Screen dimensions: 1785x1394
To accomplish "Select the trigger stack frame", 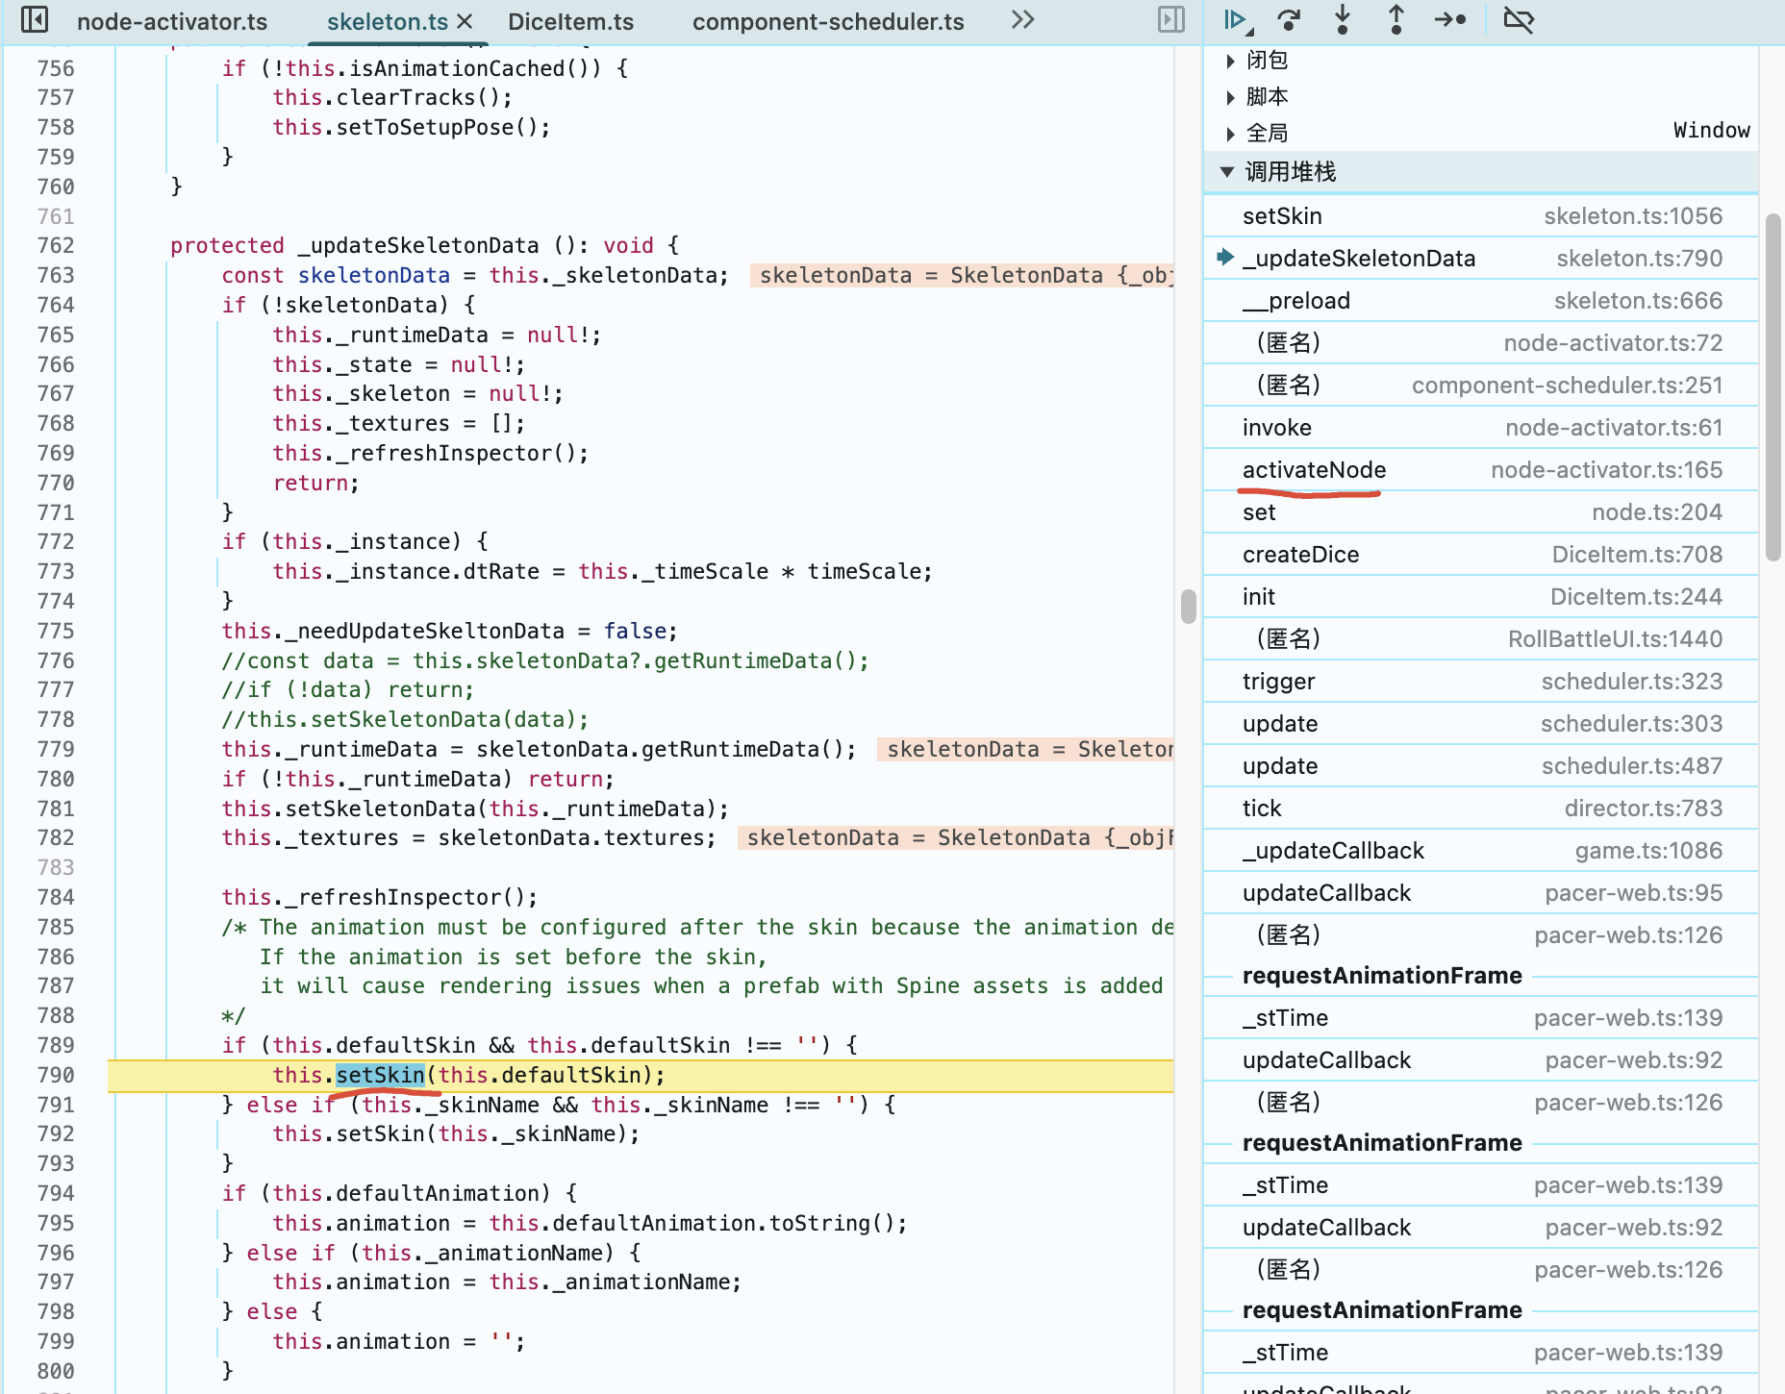I will tap(1481, 682).
